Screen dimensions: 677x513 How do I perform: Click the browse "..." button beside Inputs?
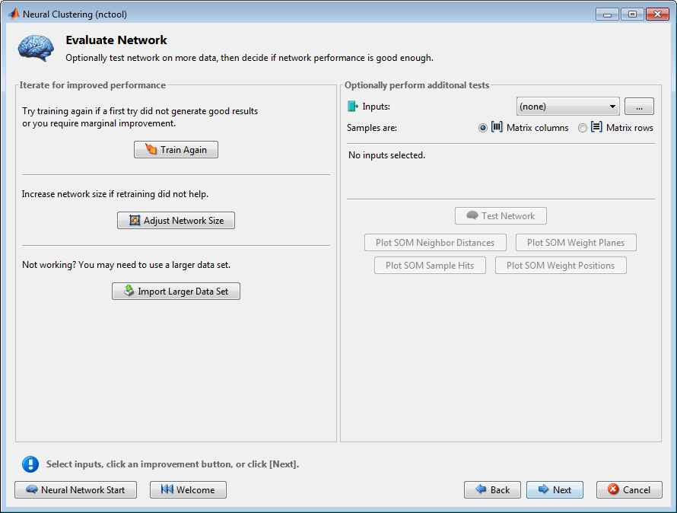[639, 107]
